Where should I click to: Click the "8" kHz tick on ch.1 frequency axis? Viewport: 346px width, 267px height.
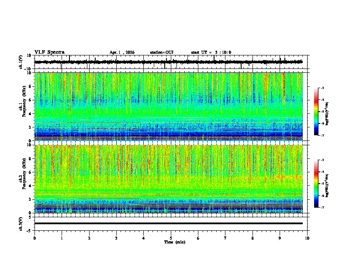click(30, 86)
